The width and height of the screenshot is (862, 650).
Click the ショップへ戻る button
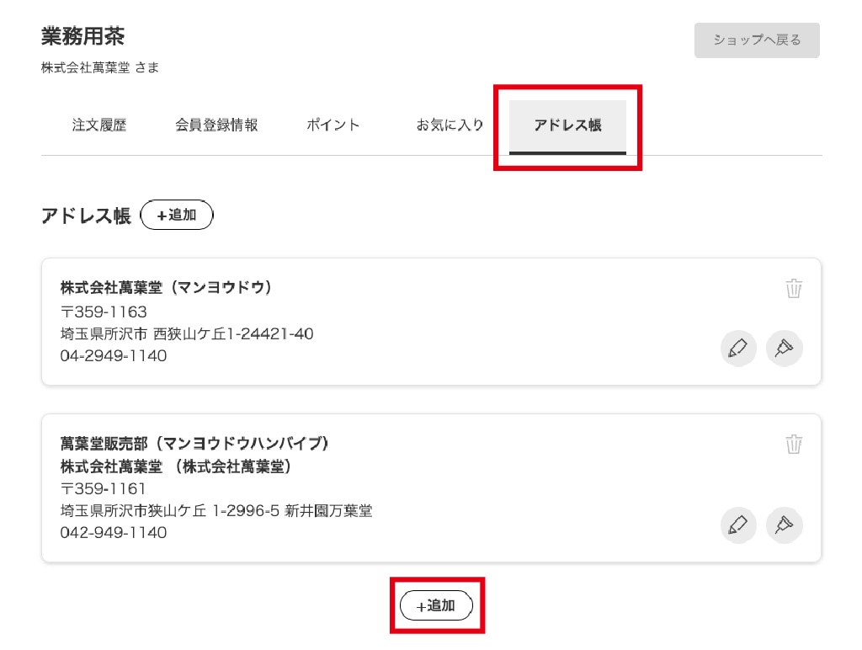pos(757,40)
